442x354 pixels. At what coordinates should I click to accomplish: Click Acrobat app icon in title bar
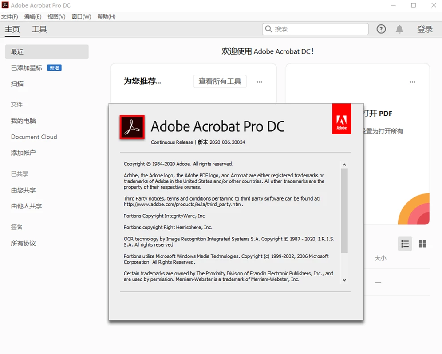coord(5,5)
